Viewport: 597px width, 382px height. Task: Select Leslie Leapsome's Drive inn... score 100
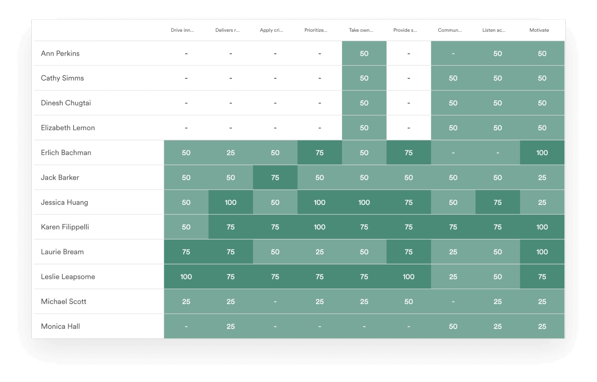pos(186,277)
